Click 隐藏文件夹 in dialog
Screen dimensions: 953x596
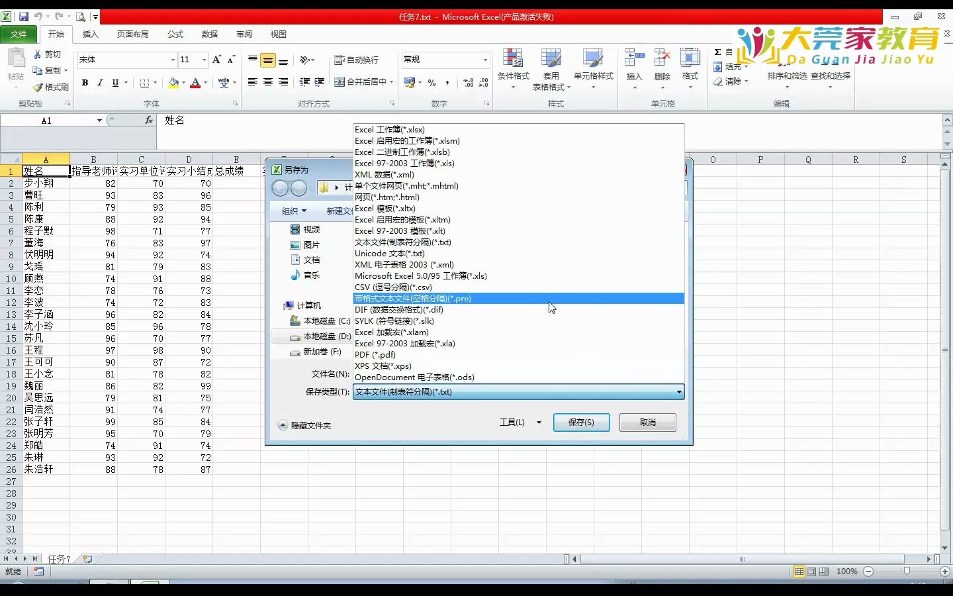[x=304, y=425]
